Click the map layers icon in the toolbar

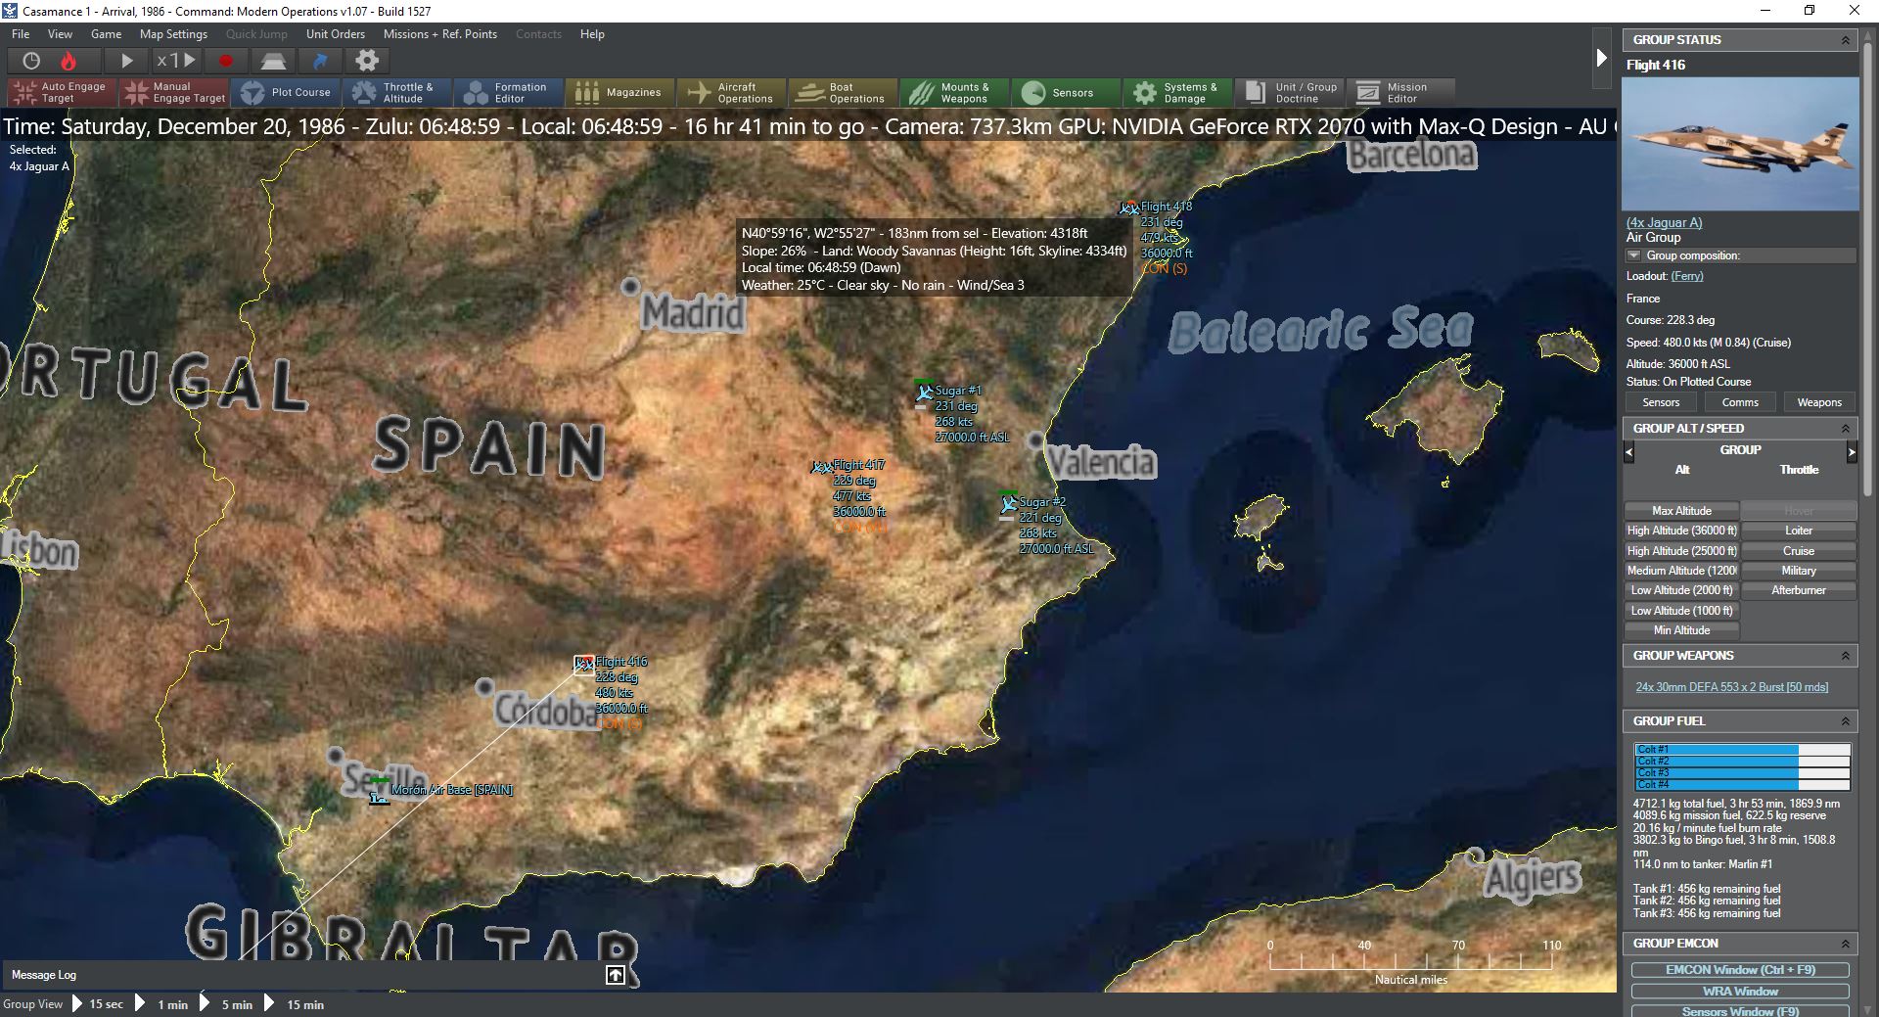tap(273, 61)
